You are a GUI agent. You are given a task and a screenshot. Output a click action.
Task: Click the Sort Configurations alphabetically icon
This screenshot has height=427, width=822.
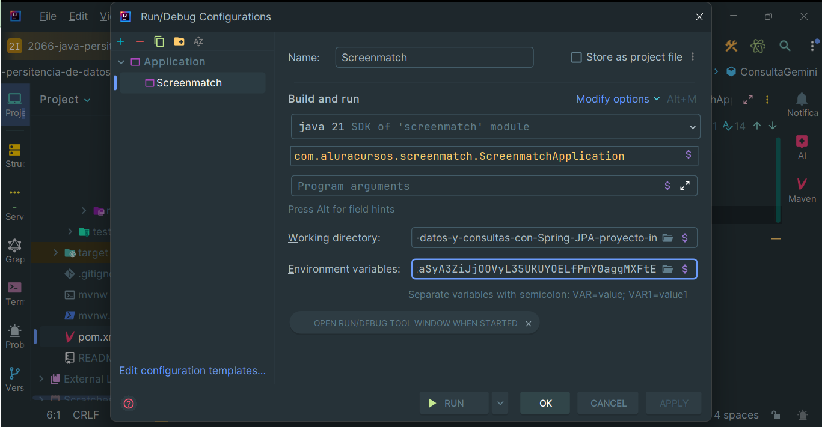pos(198,41)
